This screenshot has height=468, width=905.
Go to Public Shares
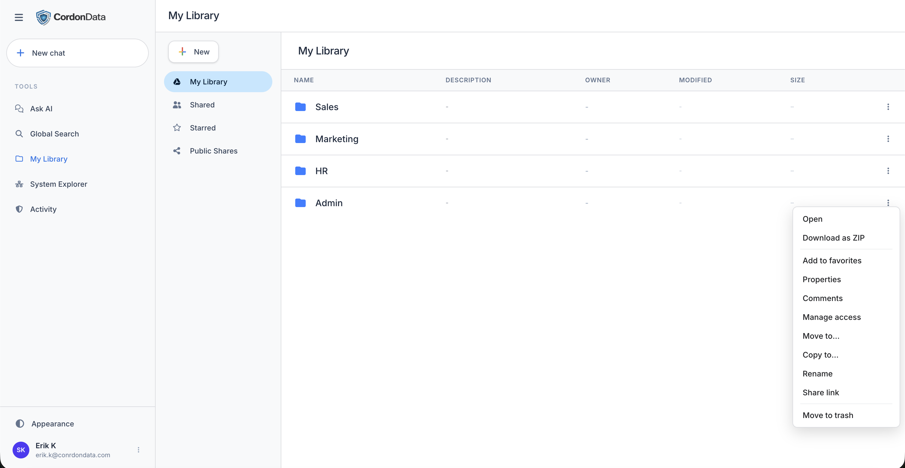[213, 151]
